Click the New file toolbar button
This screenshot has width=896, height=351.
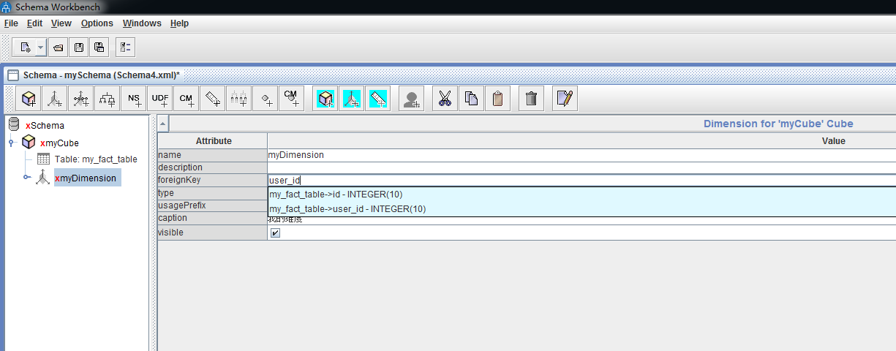(24, 48)
